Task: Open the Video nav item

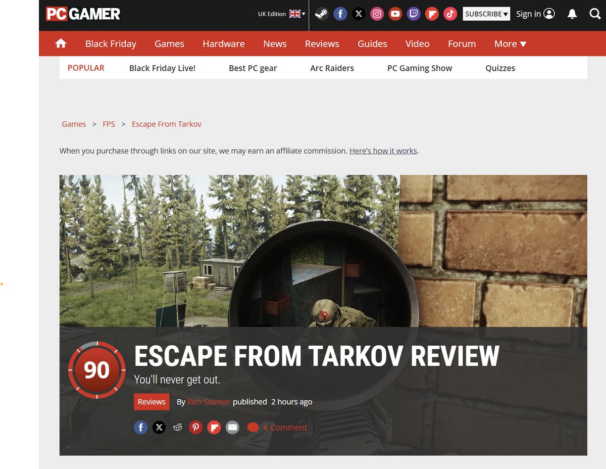Action: [418, 44]
